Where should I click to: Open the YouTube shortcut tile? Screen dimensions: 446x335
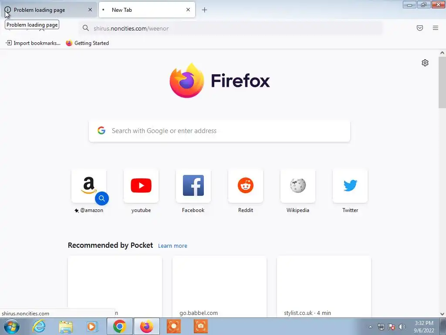tap(141, 186)
